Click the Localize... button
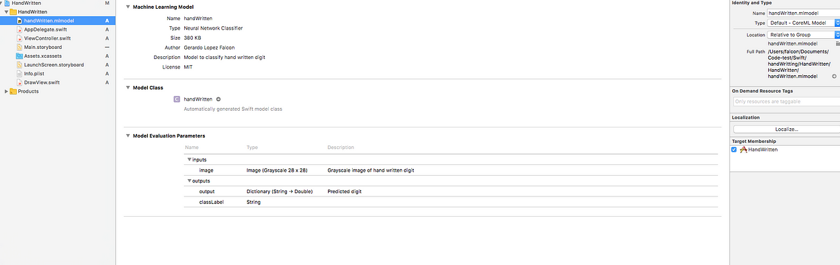 tap(786, 129)
